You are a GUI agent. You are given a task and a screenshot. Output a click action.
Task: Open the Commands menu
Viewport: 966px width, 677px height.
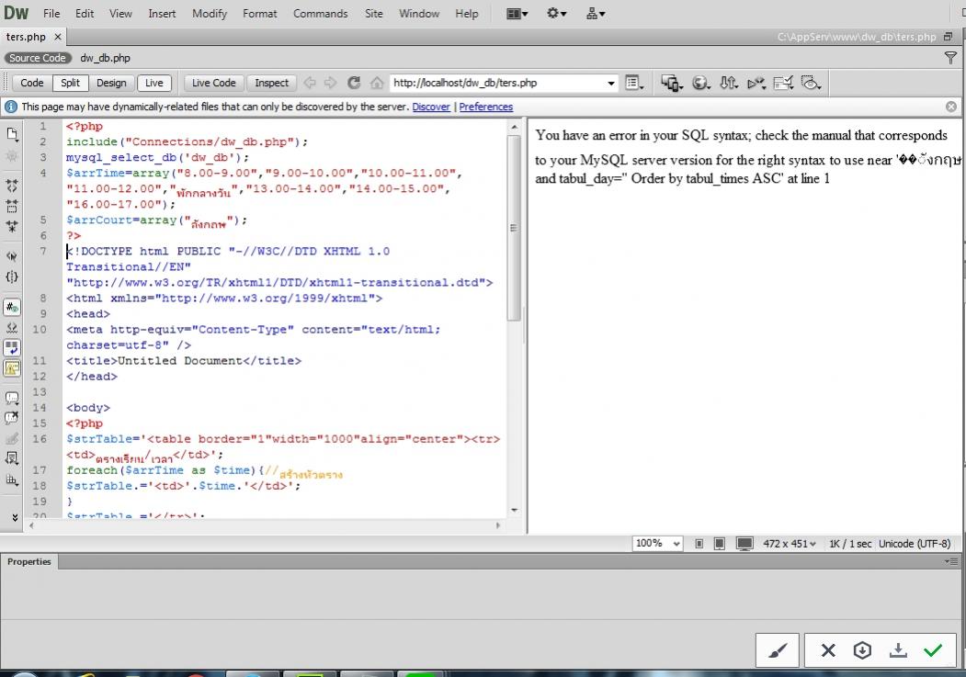pos(320,14)
